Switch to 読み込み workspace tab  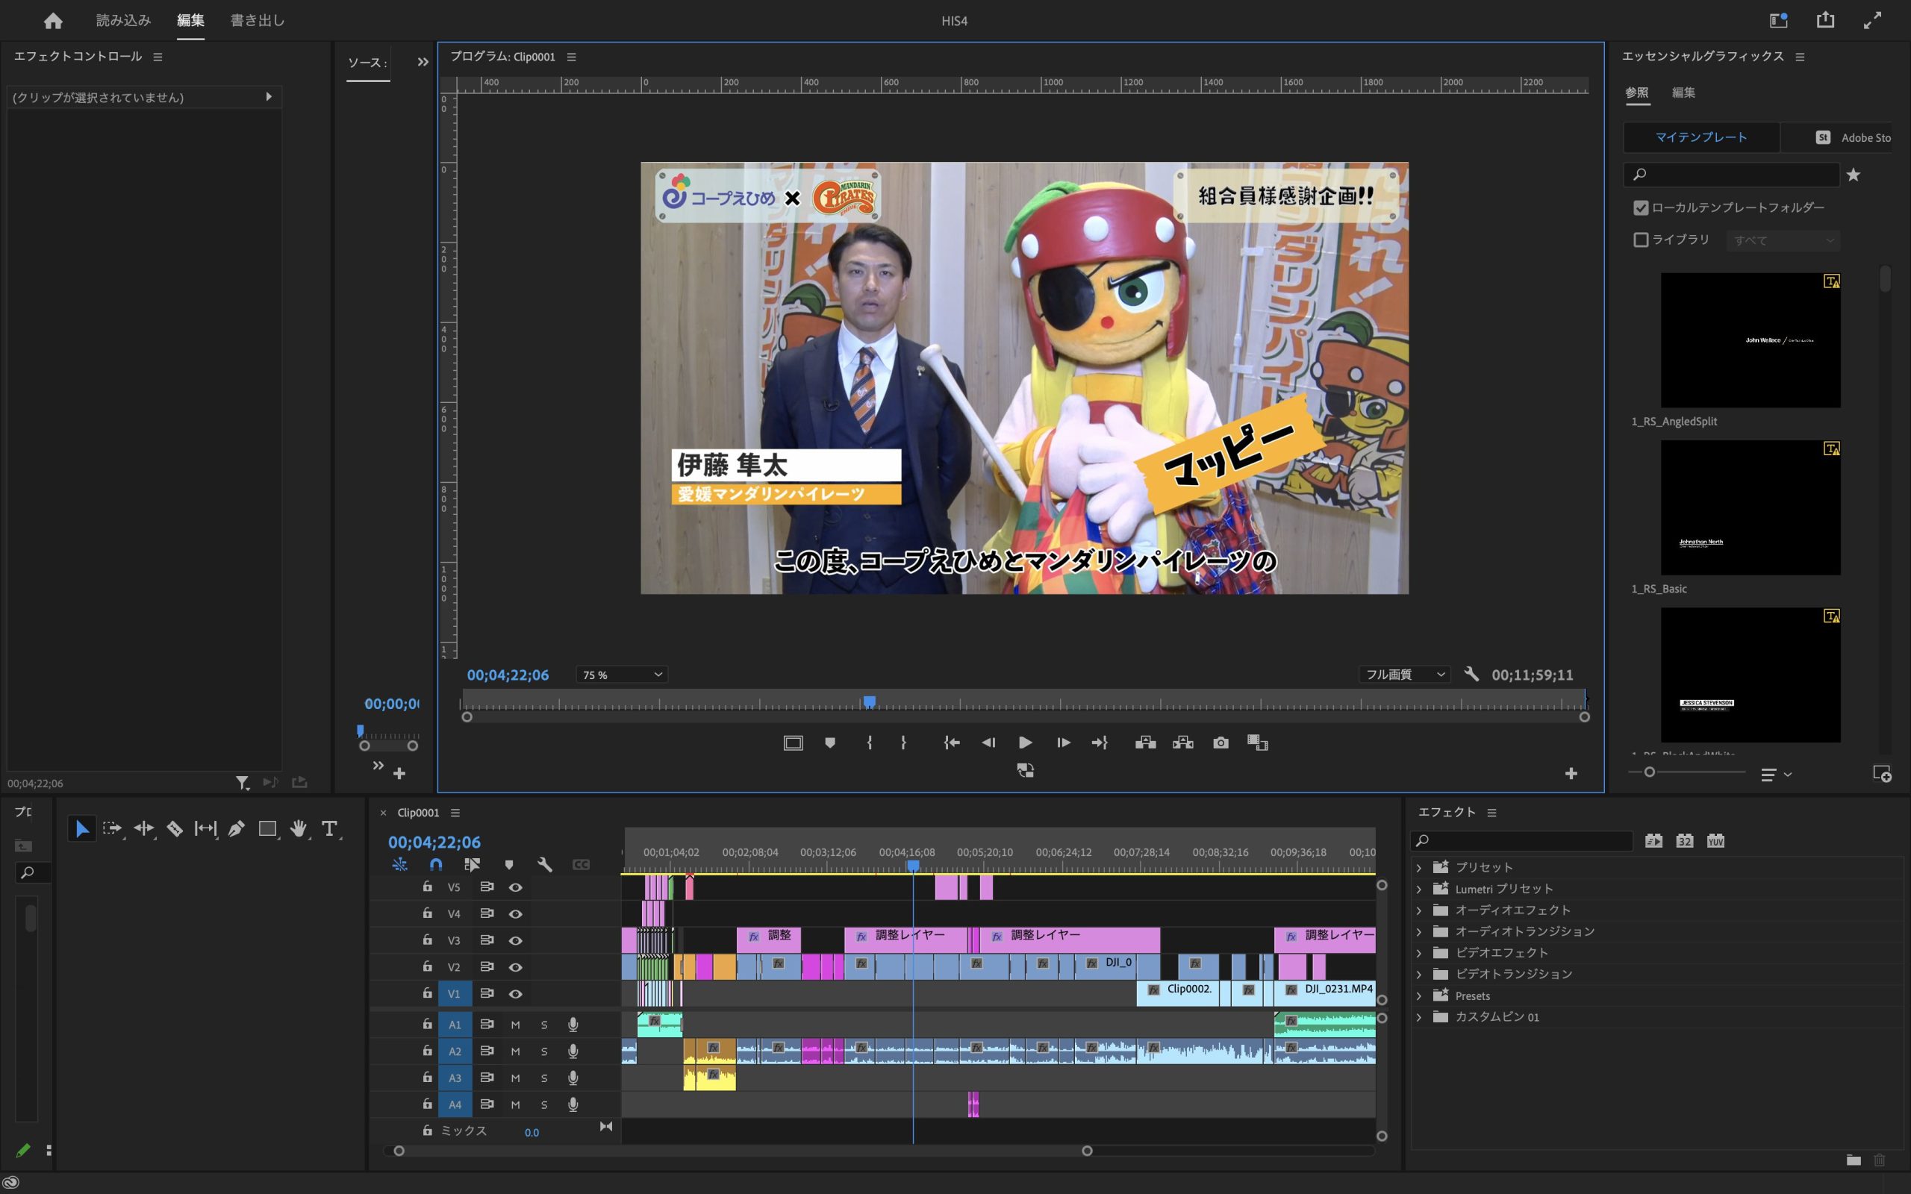[123, 21]
